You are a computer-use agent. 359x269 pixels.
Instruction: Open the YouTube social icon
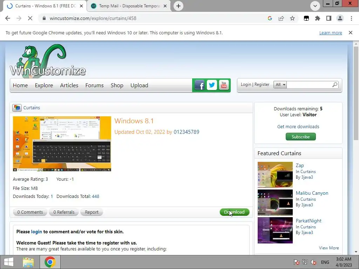[x=224, y=85]
